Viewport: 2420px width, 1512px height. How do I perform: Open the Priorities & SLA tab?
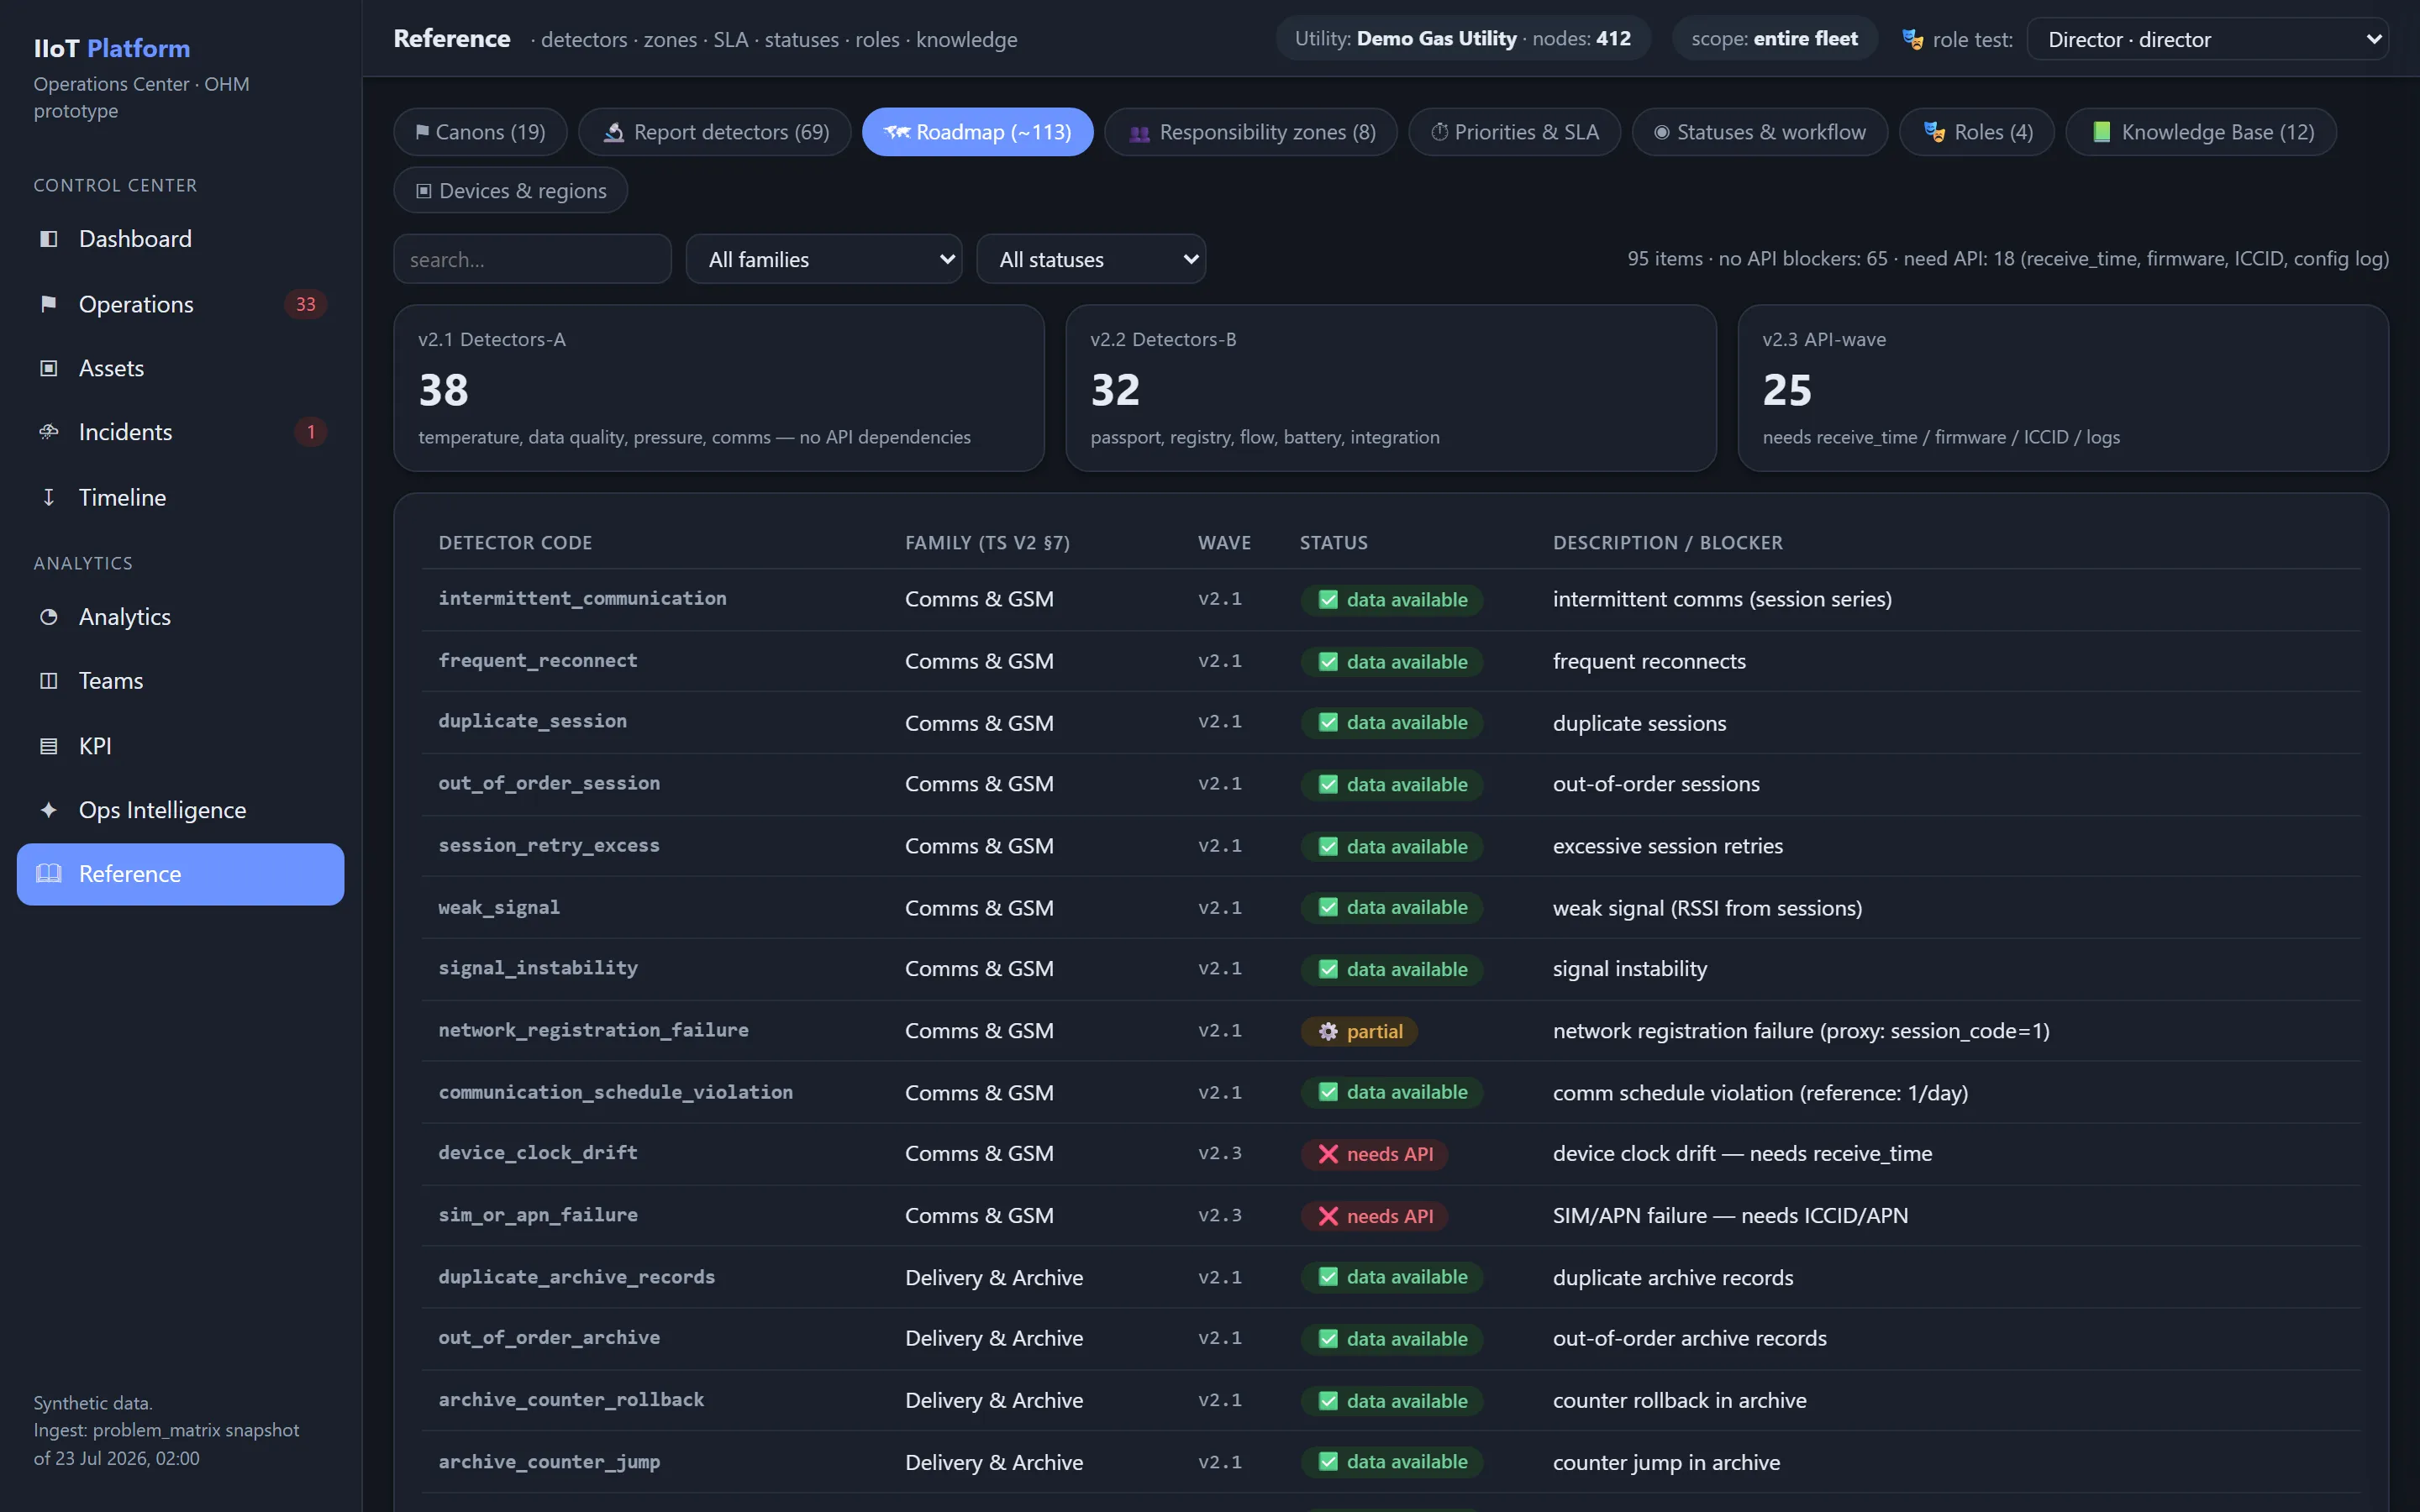1514,132
